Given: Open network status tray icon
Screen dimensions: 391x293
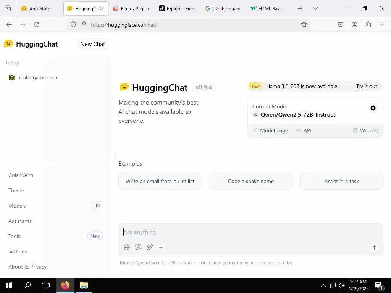Looking at the screenshot, I should 333,285.
